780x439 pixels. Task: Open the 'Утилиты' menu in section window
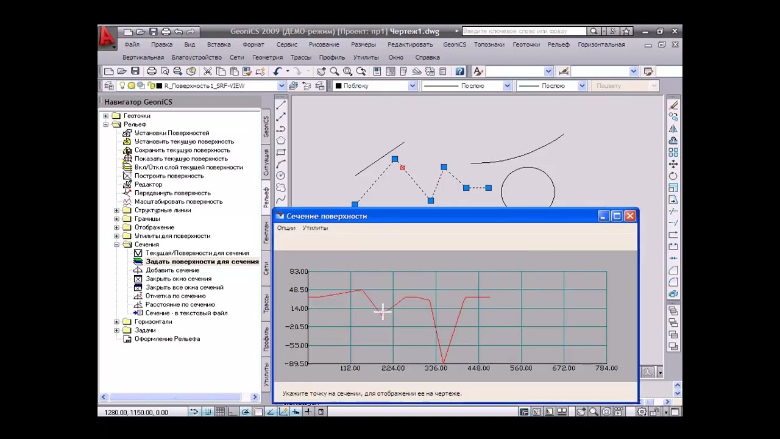click(x=315, y=227)
